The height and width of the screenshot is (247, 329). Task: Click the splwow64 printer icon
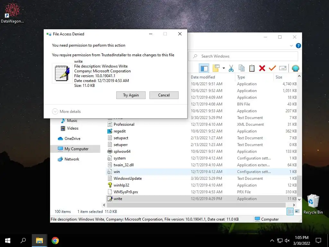point(110,151)
